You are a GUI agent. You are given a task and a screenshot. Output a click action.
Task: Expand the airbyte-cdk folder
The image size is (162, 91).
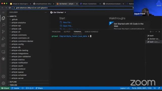point(10,29)
